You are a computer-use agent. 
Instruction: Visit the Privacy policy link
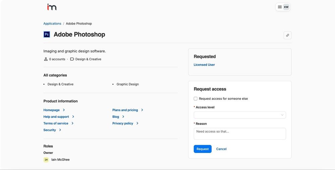pos(123,123)
